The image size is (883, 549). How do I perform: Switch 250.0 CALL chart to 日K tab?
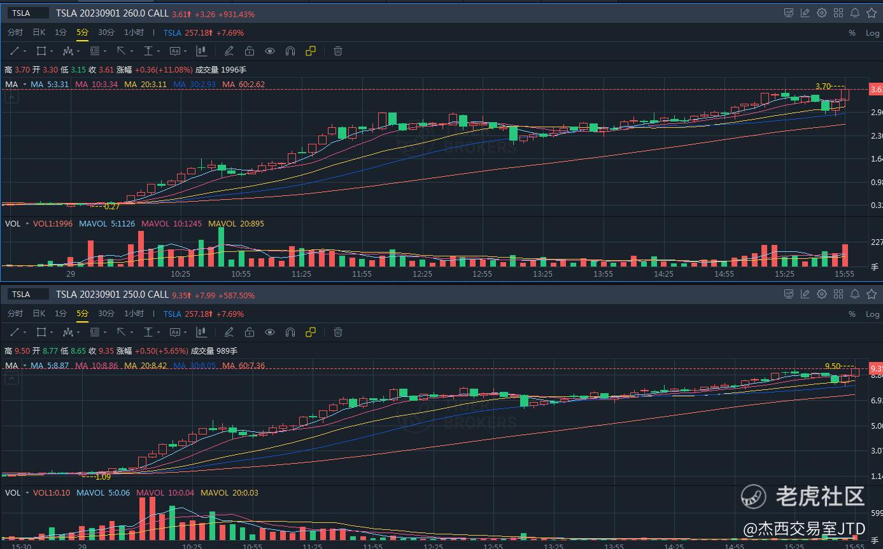[x=39, y=314]
